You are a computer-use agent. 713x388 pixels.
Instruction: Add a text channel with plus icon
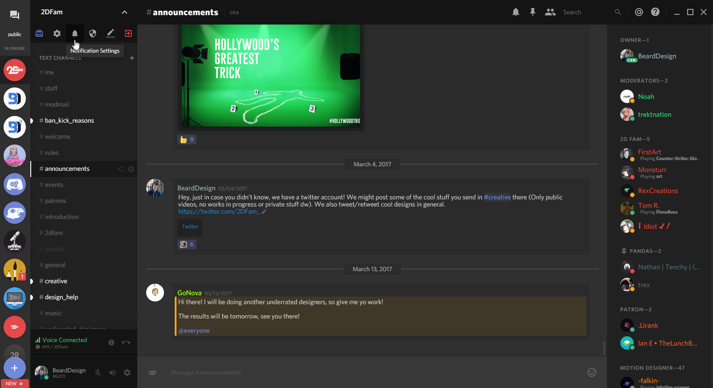132,58
